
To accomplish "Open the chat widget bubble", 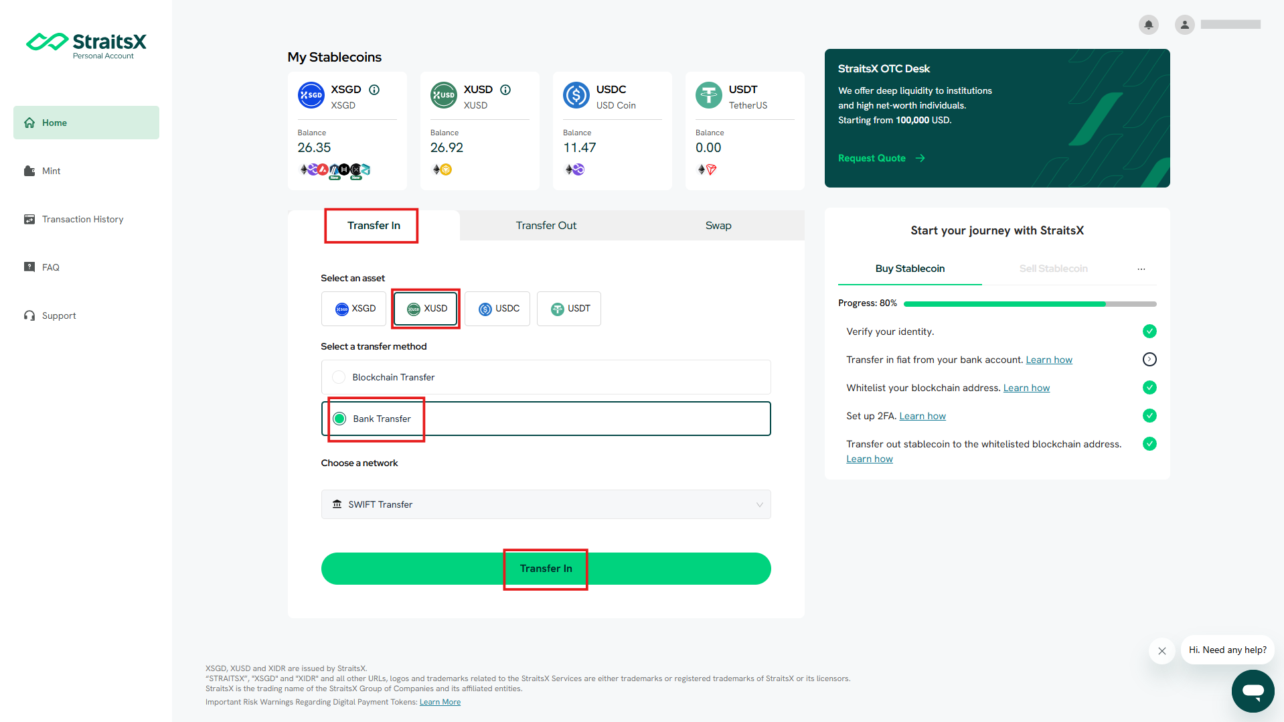I will point(1253,691).
